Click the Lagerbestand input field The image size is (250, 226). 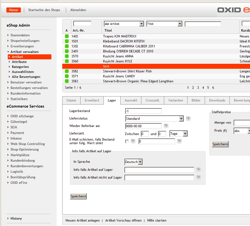[143, 111]
